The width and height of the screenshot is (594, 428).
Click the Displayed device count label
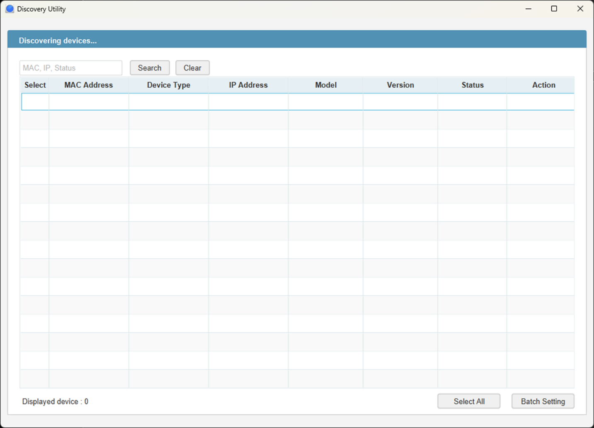(x=55, y=402)
